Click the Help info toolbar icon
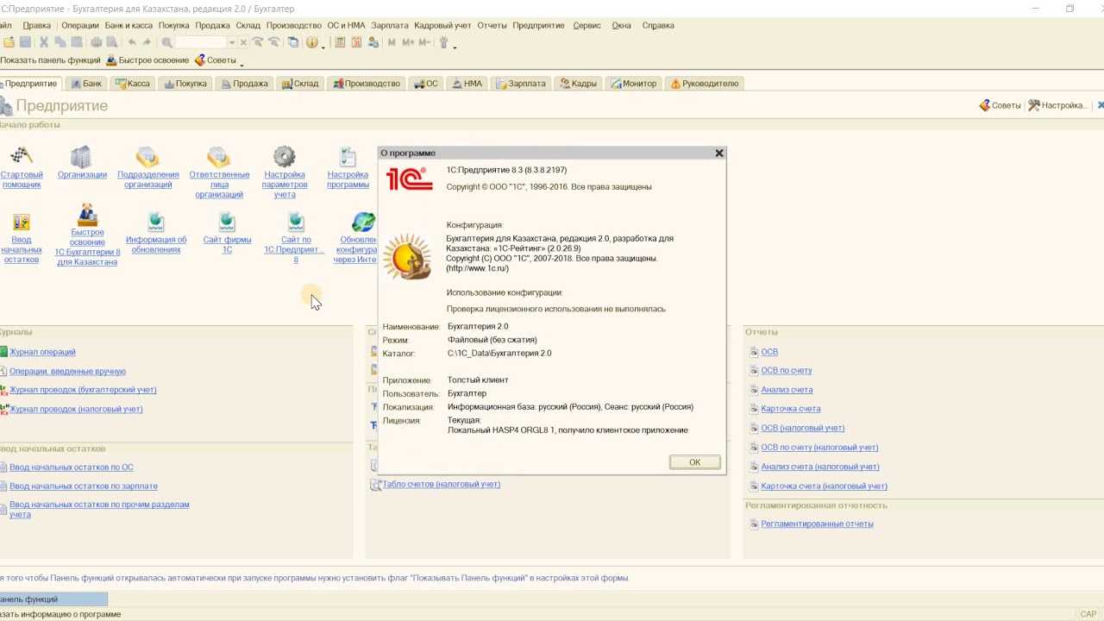The height and width of the screenshot is (621, 1104). (312, 42)
